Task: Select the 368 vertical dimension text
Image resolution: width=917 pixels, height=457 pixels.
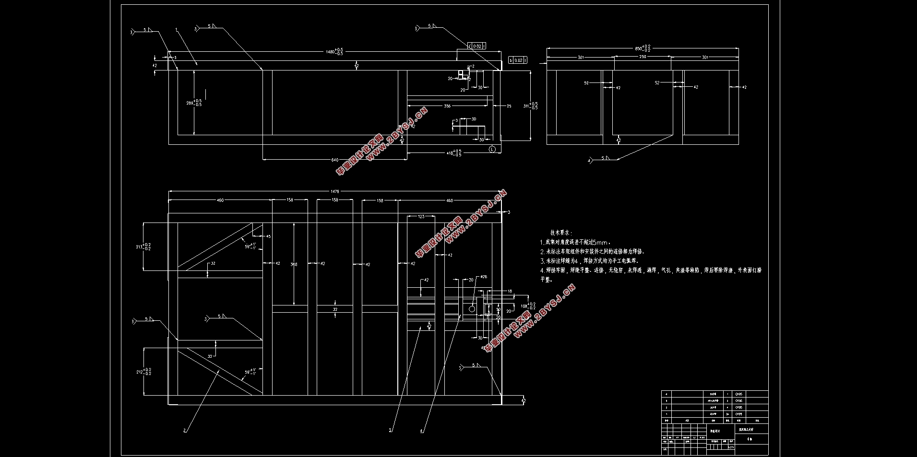Action: pos(294,264)
